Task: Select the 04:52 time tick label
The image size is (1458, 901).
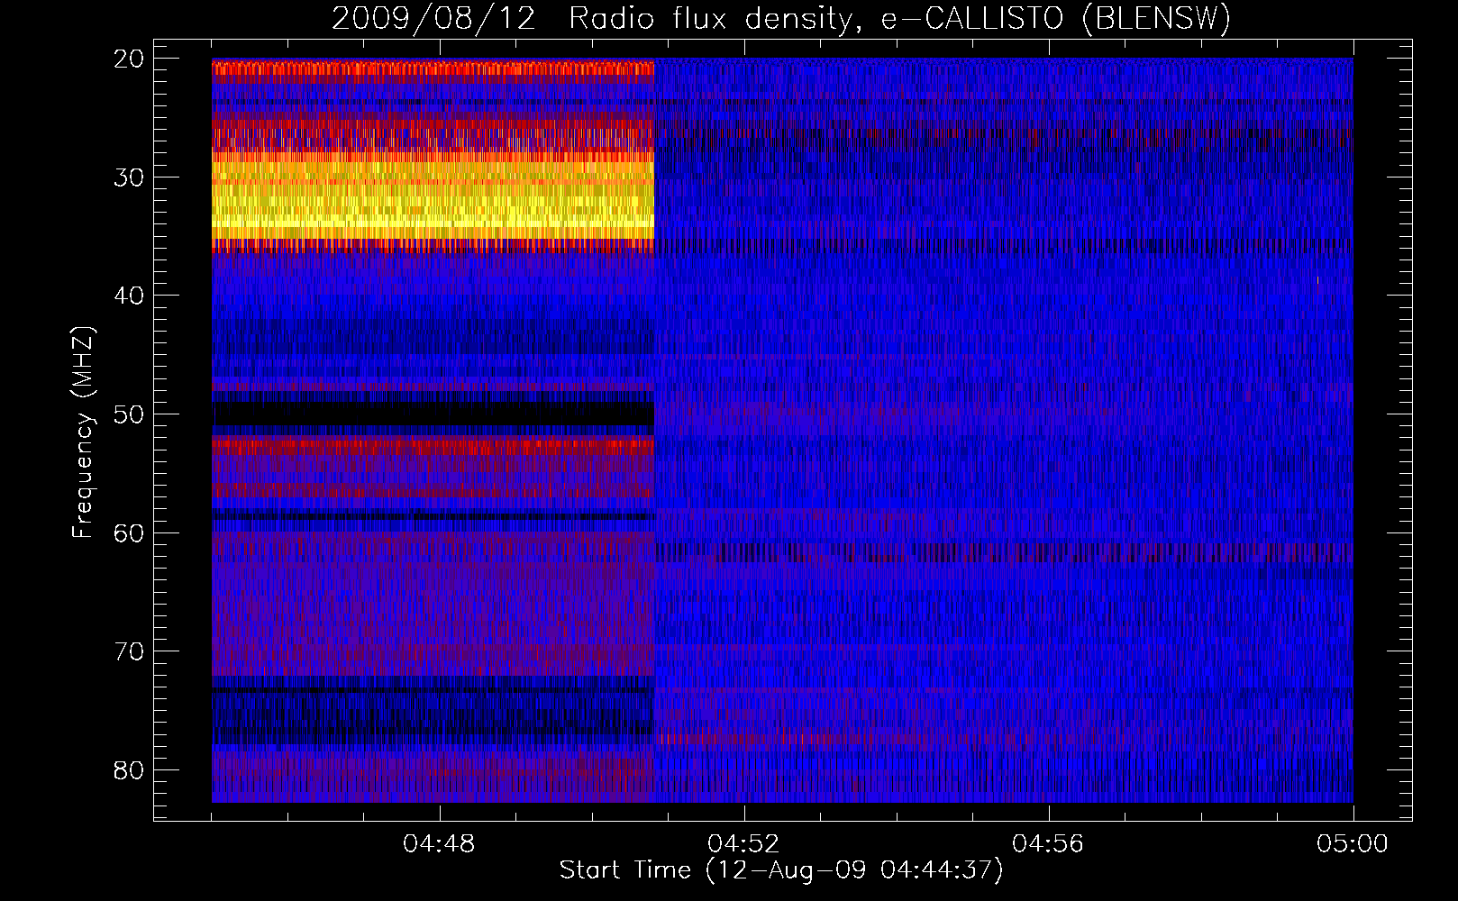Action: point(743,844)
